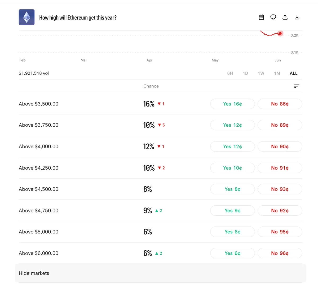The height and width of the screenshot is (288, 318).
Task: Click the 9% chance value
Action: point(148,211)
